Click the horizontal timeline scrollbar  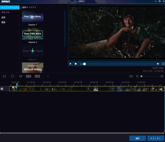click(82, 133)
